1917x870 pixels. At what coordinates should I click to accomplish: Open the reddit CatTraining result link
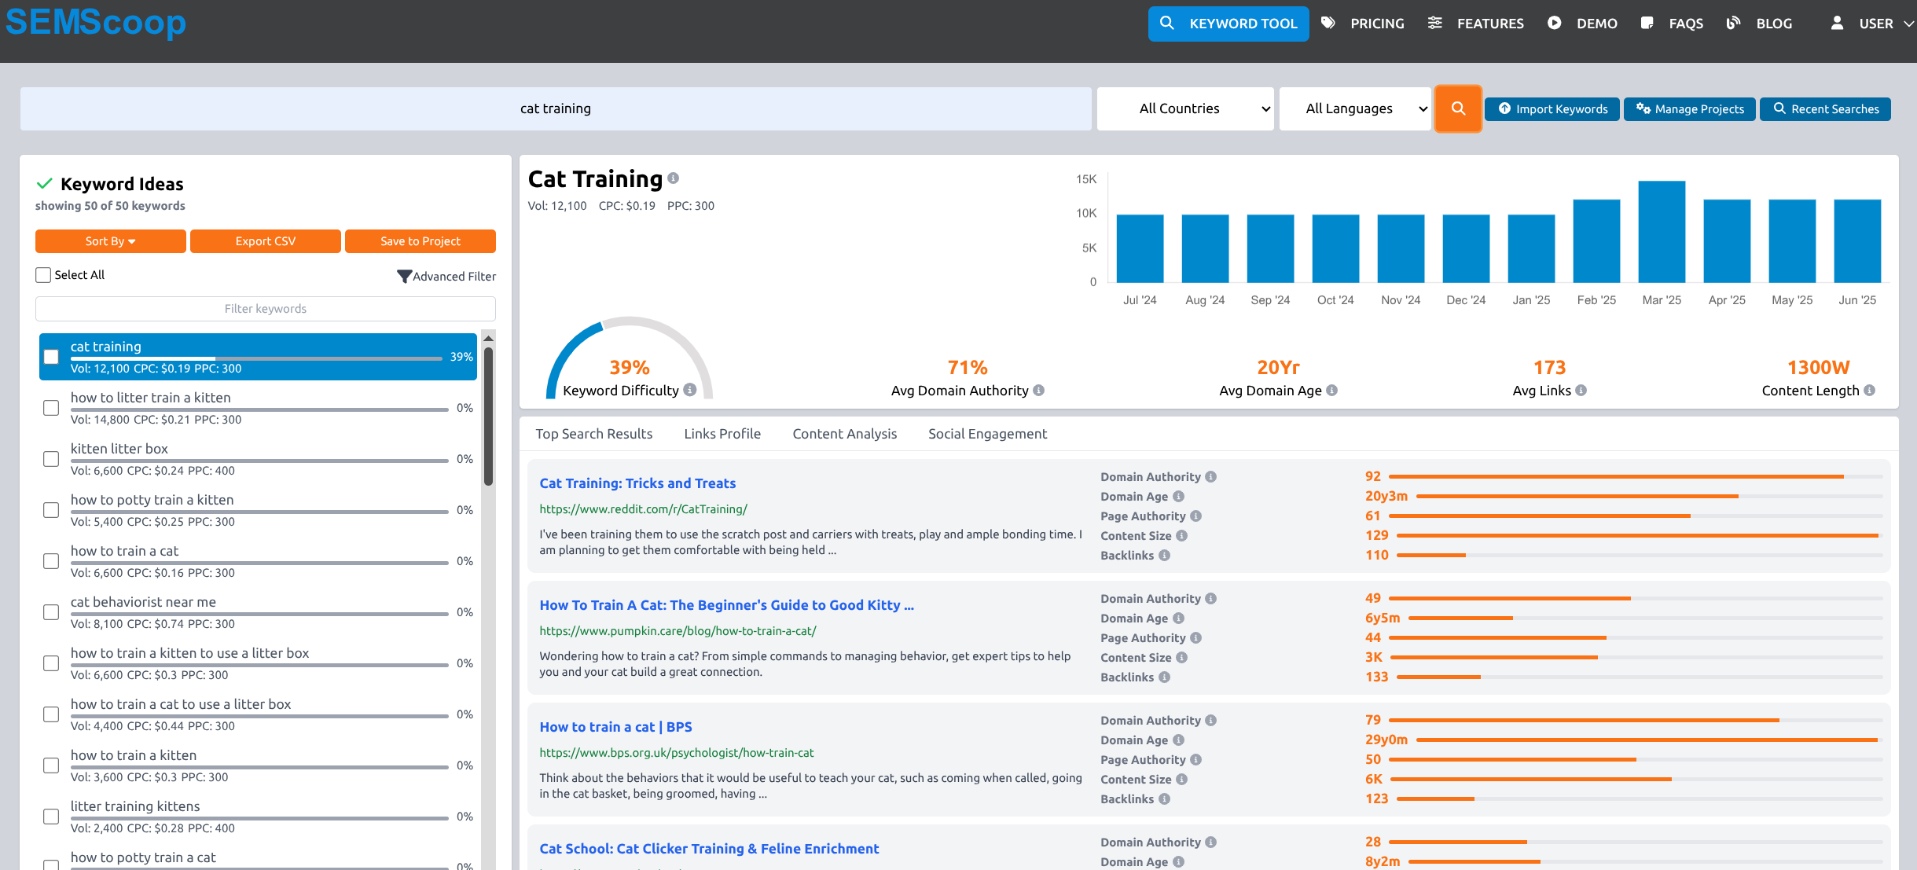point(637,483)
